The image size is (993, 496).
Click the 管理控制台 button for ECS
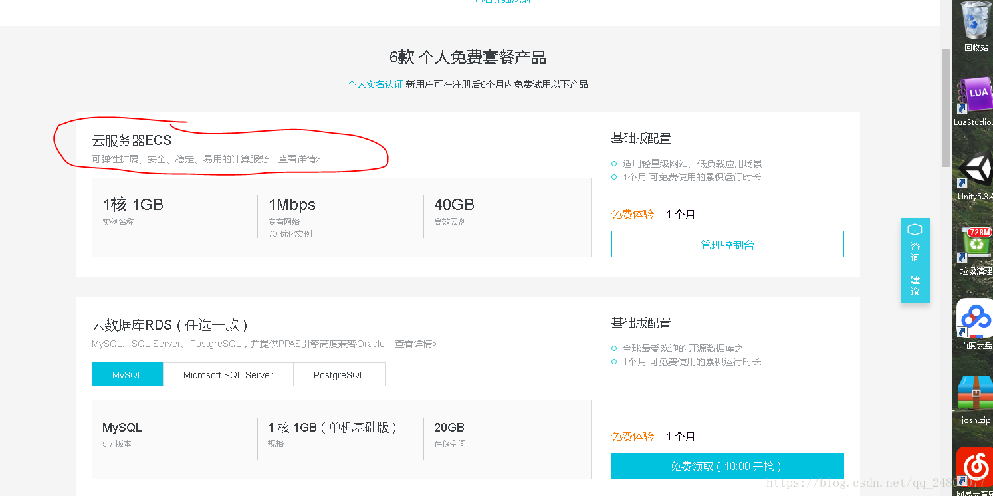(728, 244)
